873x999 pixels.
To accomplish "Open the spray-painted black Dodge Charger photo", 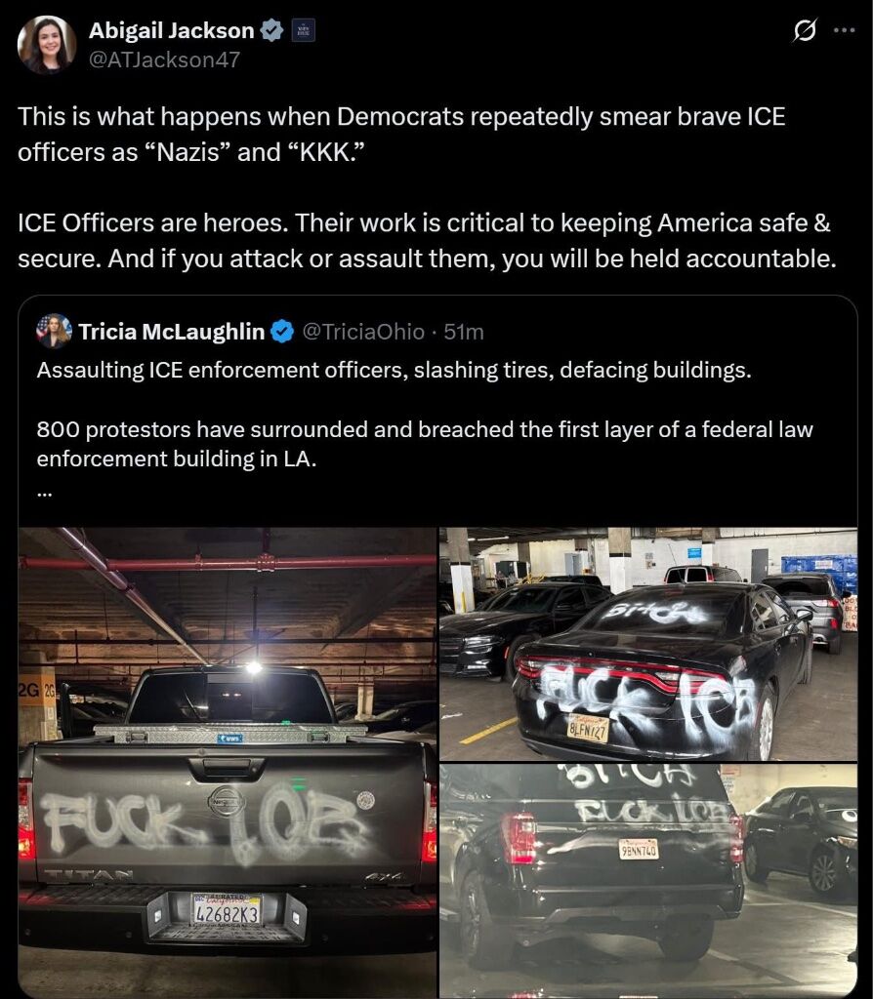I will tap(647, 644).
